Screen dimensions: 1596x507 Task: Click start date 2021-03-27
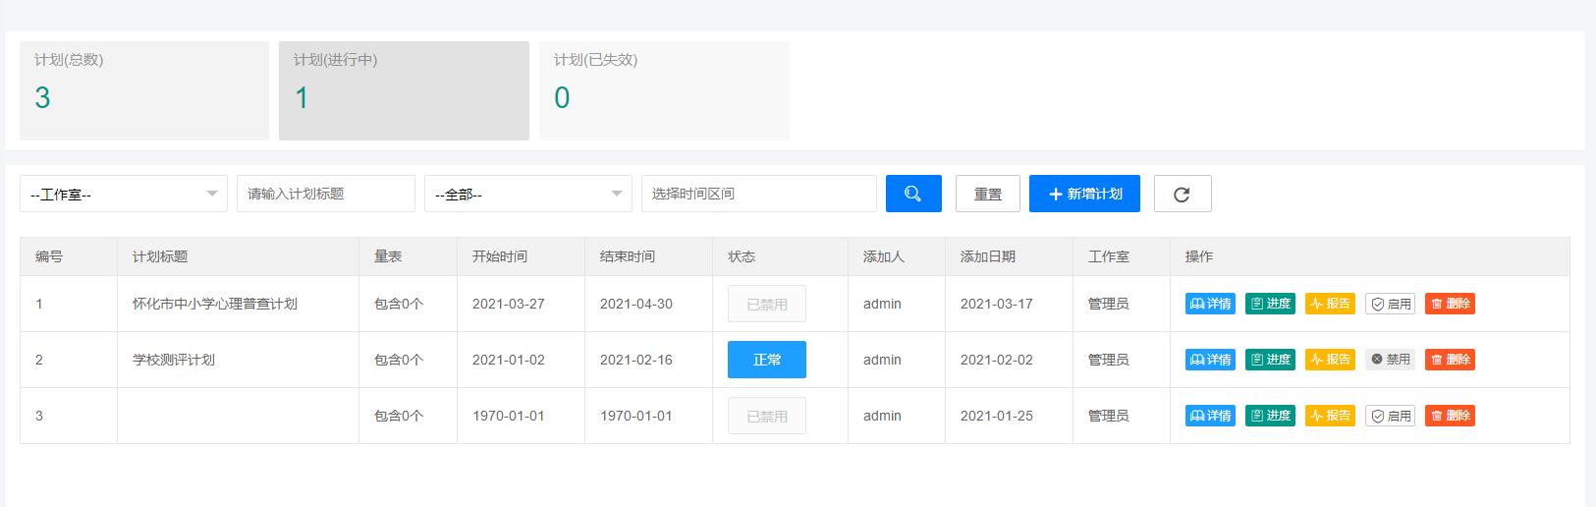click(x=509, y=304)
